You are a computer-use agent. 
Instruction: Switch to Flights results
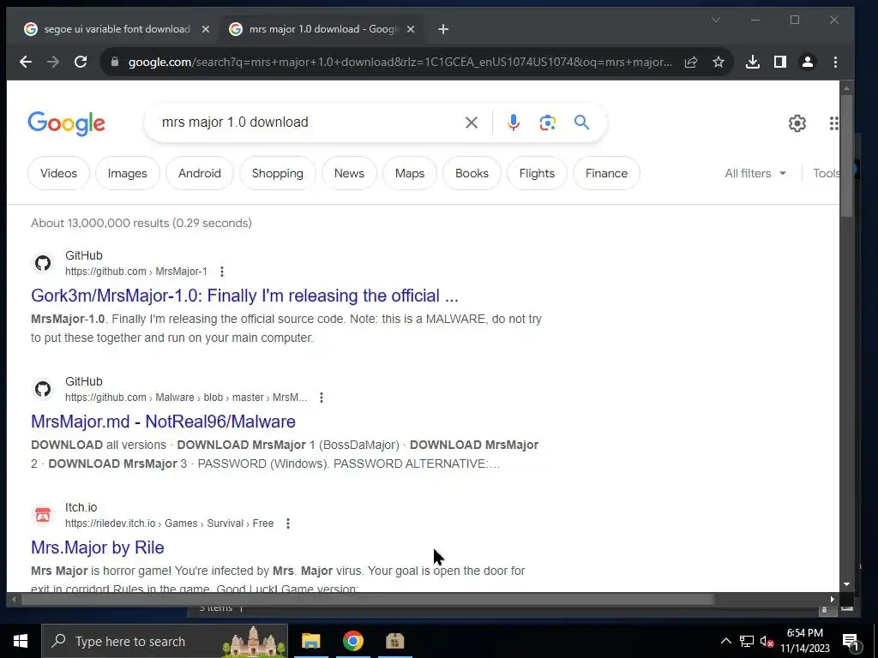click(537, 173)
